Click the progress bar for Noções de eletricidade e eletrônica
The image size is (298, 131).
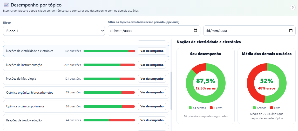(x=109, y=51)
